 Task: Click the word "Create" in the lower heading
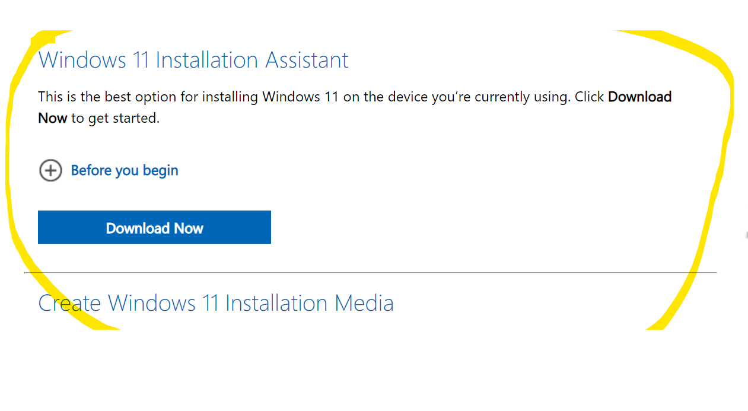(69, 303)
